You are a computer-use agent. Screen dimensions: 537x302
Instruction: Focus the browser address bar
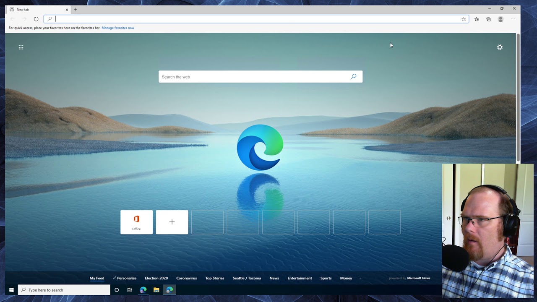click(x=256, y=19)
